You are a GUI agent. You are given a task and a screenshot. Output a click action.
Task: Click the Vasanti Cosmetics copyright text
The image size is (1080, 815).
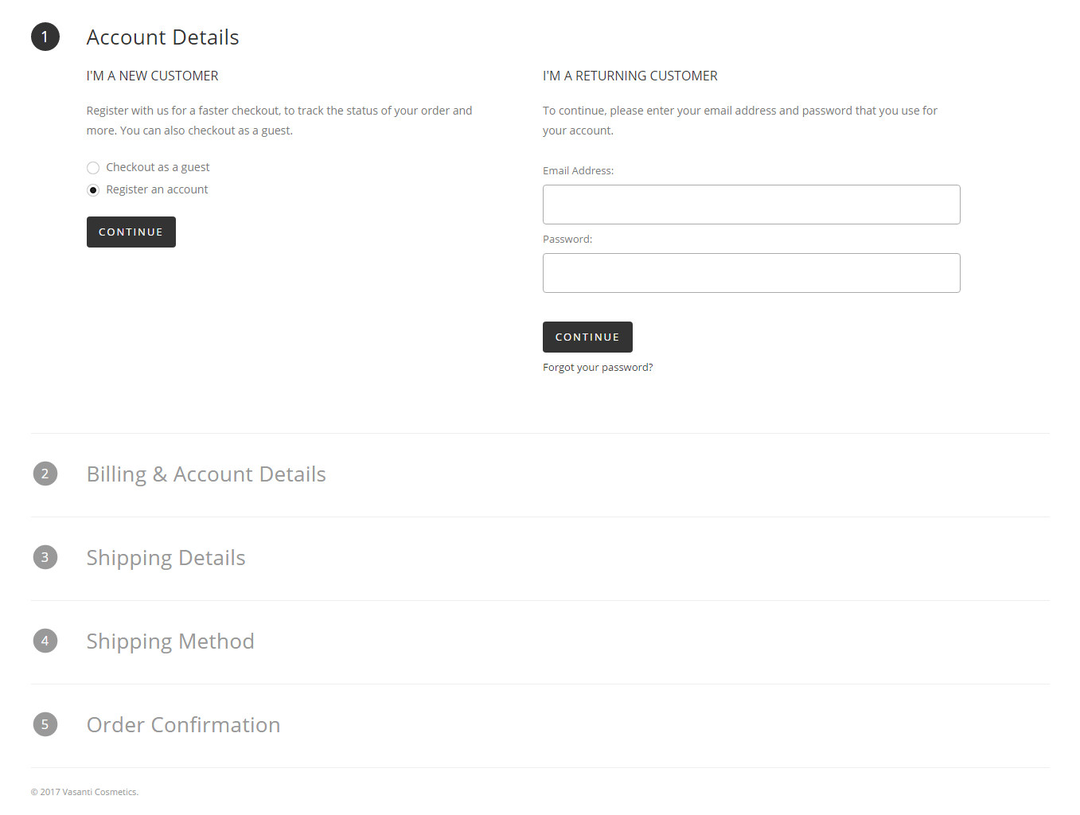click(x=84, y=792)
